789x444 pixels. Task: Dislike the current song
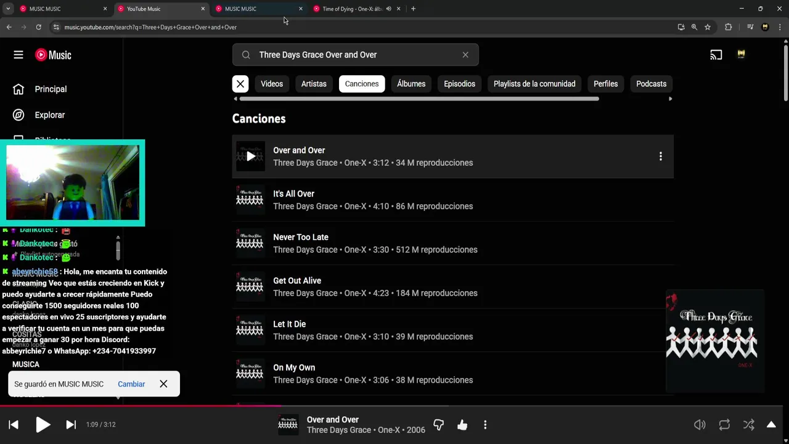(x=439, y=425)
